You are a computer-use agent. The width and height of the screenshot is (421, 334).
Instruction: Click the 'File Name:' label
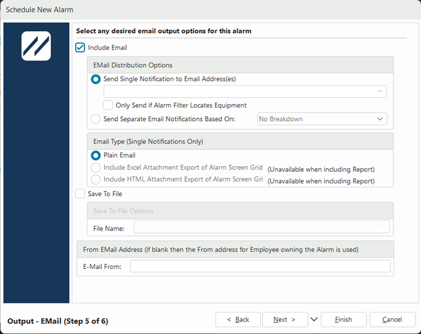[x=109, y=228]
